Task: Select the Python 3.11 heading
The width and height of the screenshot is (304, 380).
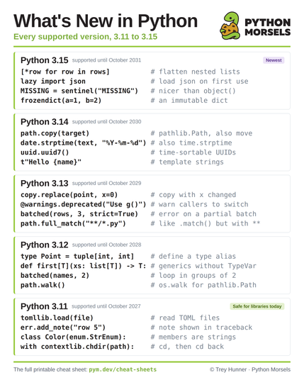Action: (44, 306)
